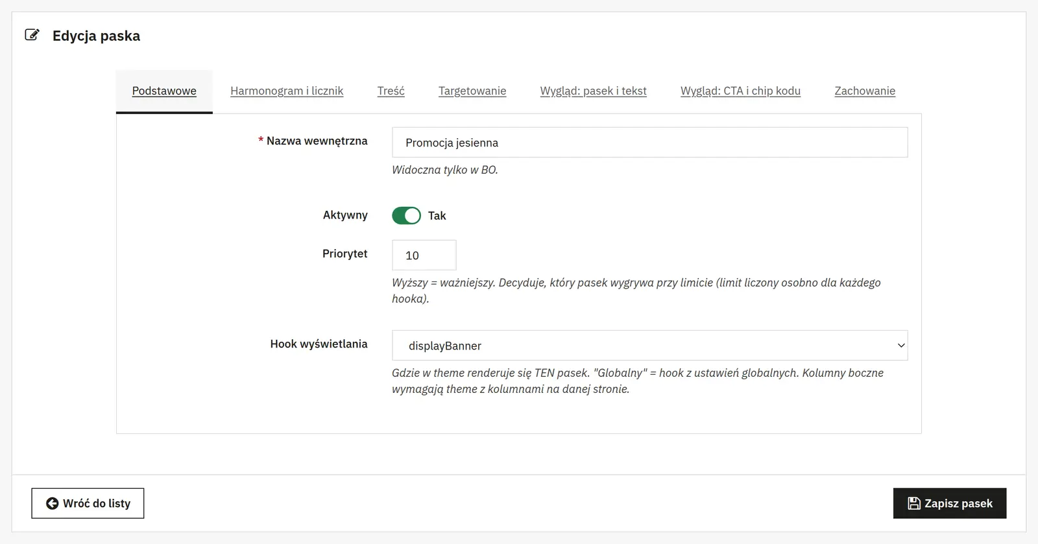
Task: Toggle the Aktywny switch
Action: [406, 215]
